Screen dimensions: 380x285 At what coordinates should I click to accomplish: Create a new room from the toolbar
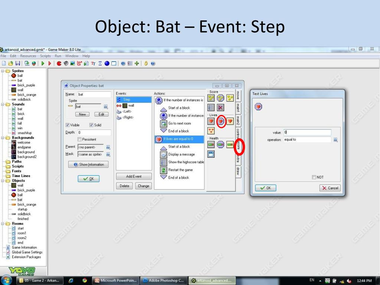coord(114,63)
